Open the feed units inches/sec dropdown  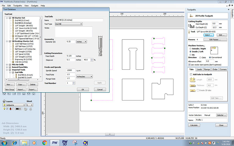84,77
